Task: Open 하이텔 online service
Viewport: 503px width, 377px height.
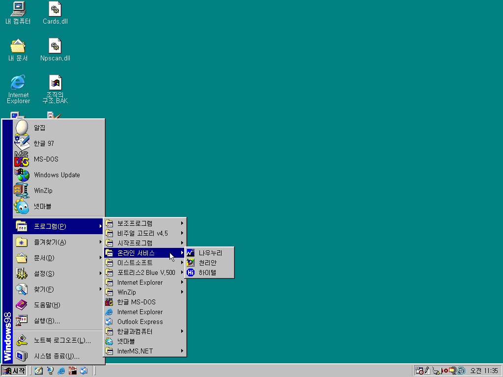Action: click(209, 272)
